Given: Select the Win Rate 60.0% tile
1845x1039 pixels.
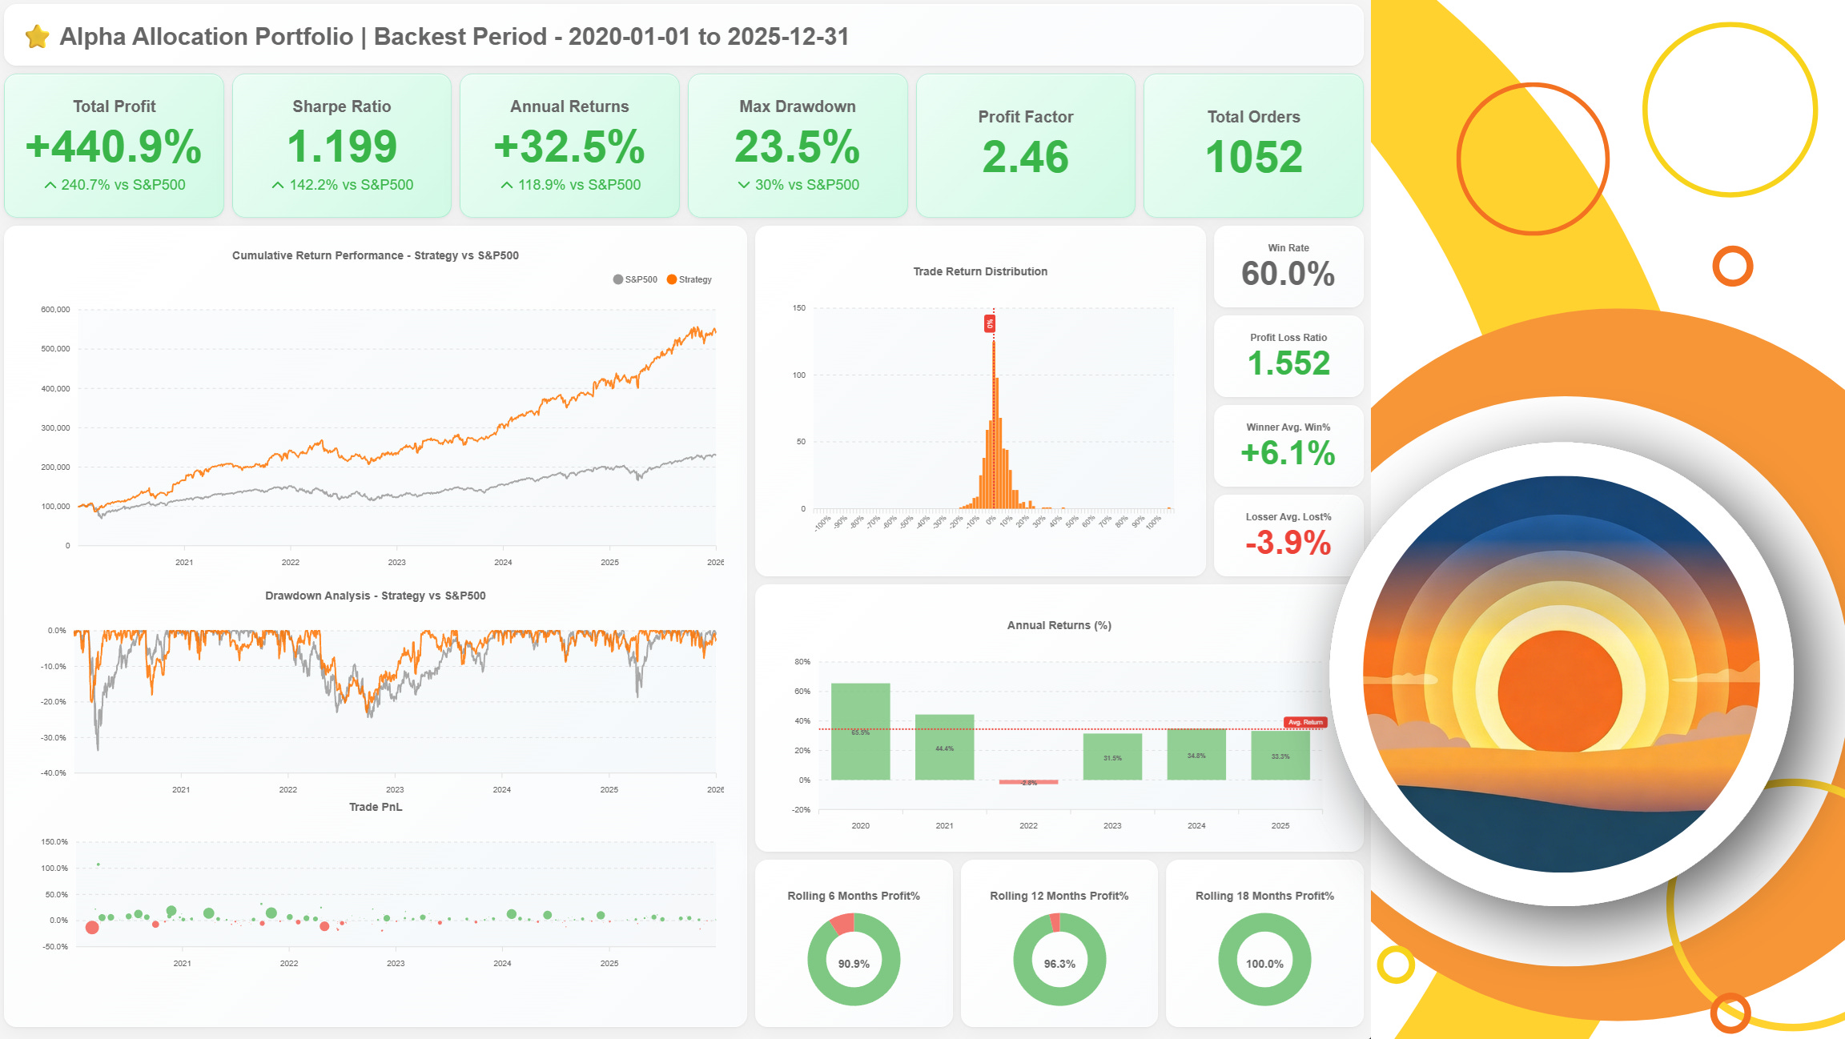Looking at the screenshot, I should pyautogui.click(x=1288, y=267).
